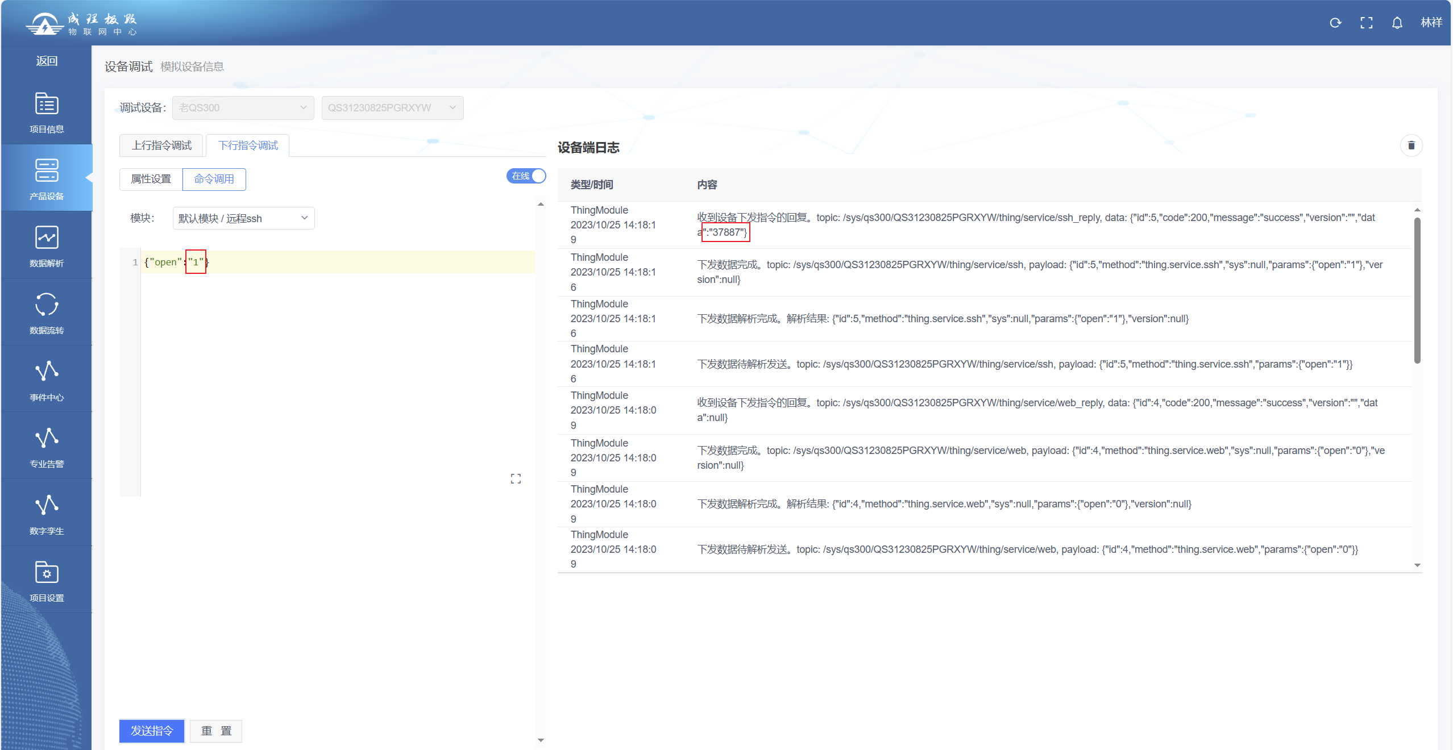Click into the JSON code editor line
This screenshot has height=750, width=1453.
(338, 262)
